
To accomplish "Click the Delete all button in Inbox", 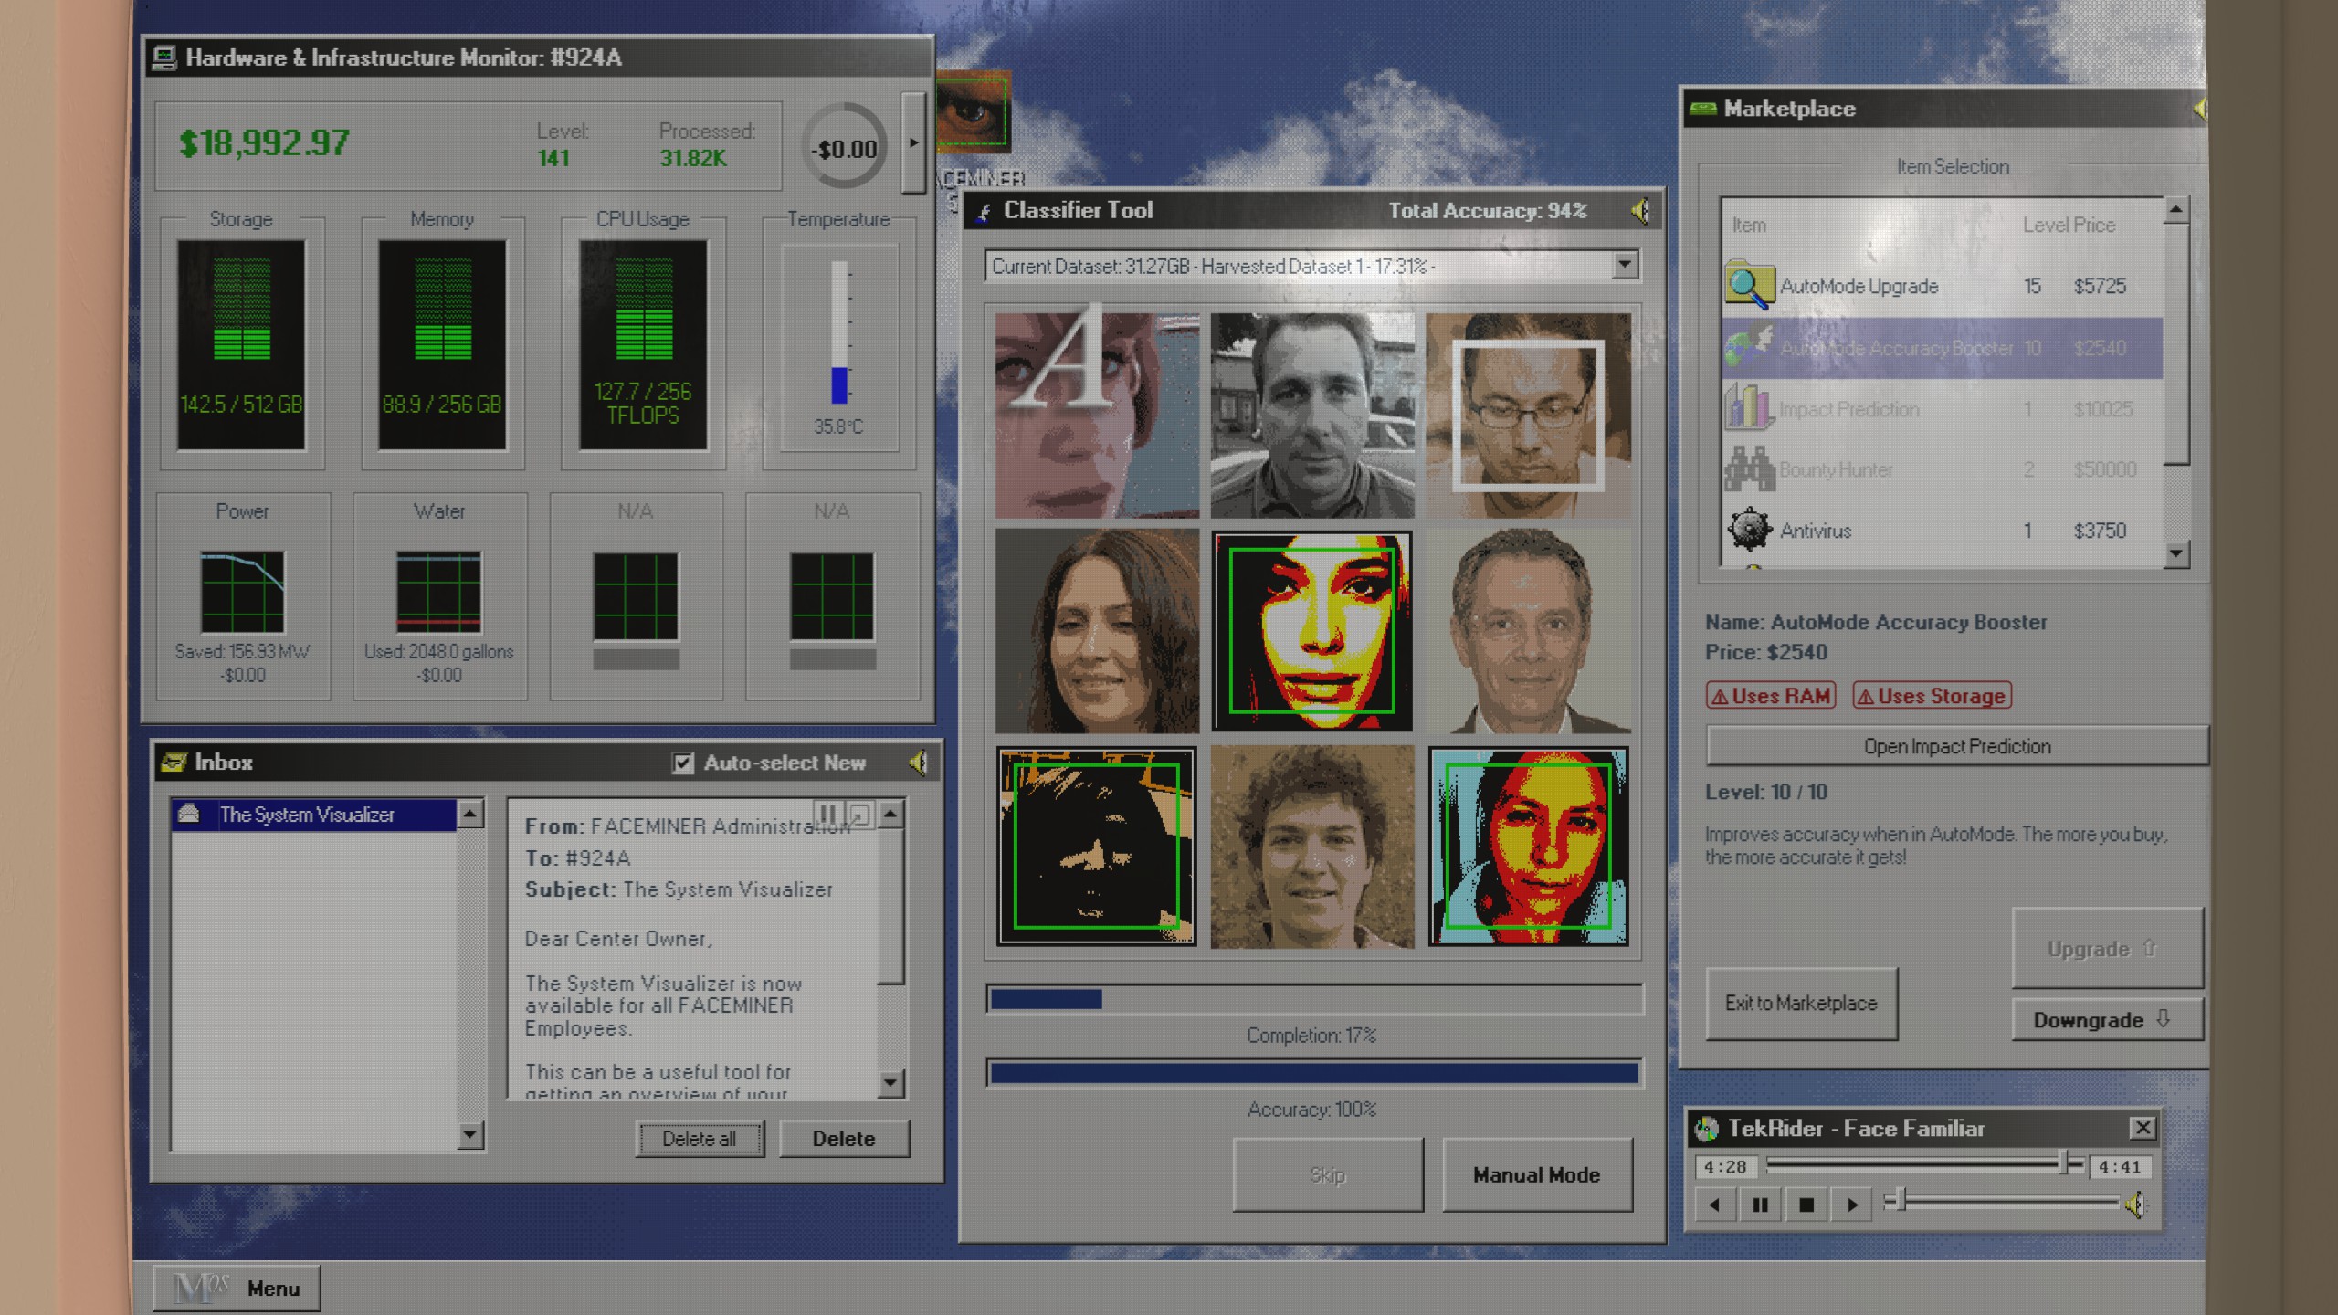I will pyautogui.click(x=699, y=1139).
